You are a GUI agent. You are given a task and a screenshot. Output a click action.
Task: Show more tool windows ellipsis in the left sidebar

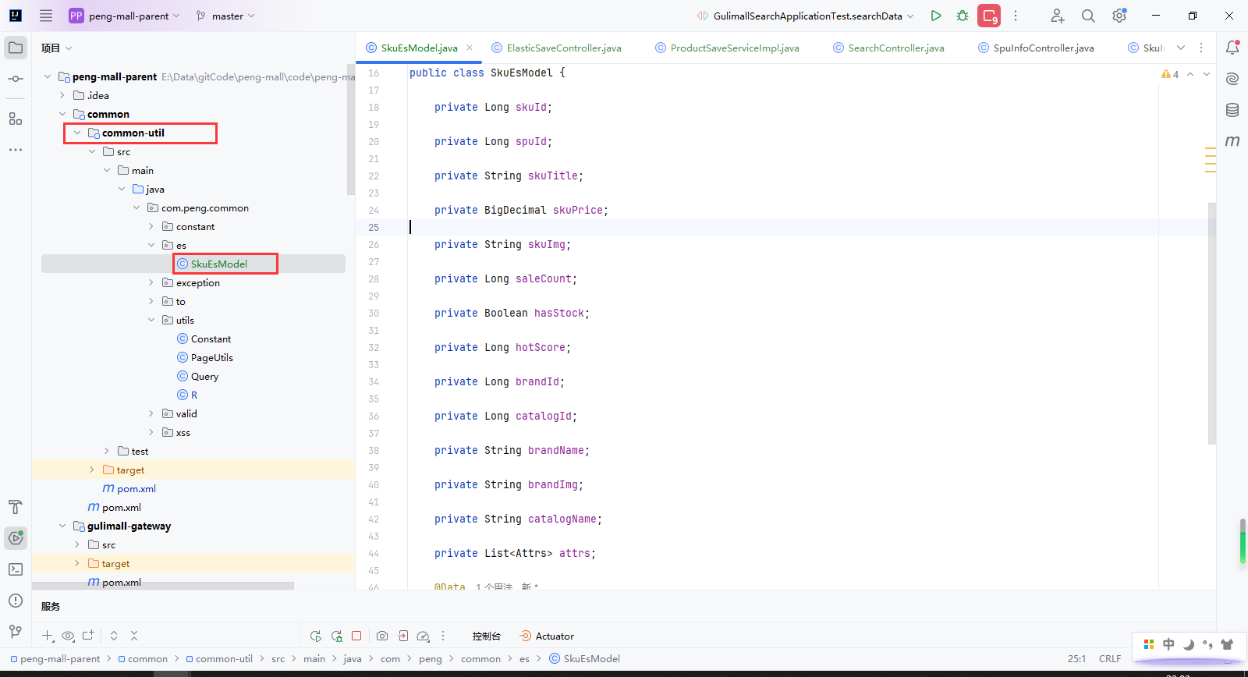coord(16,149)
